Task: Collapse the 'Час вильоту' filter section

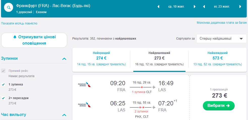Action: pyautogui.click(x=64, y=115)
